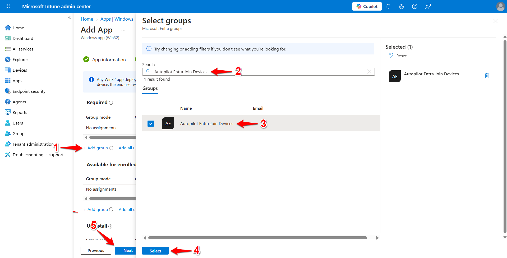Reset the selected groups
Image resolution: width=507 pixels, height=258 pixels.
(398, 56)
